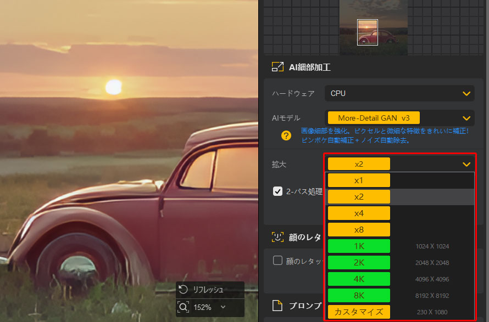
Task: Pick the 8K 8192 X 8192 option
Action: [359, 296]
